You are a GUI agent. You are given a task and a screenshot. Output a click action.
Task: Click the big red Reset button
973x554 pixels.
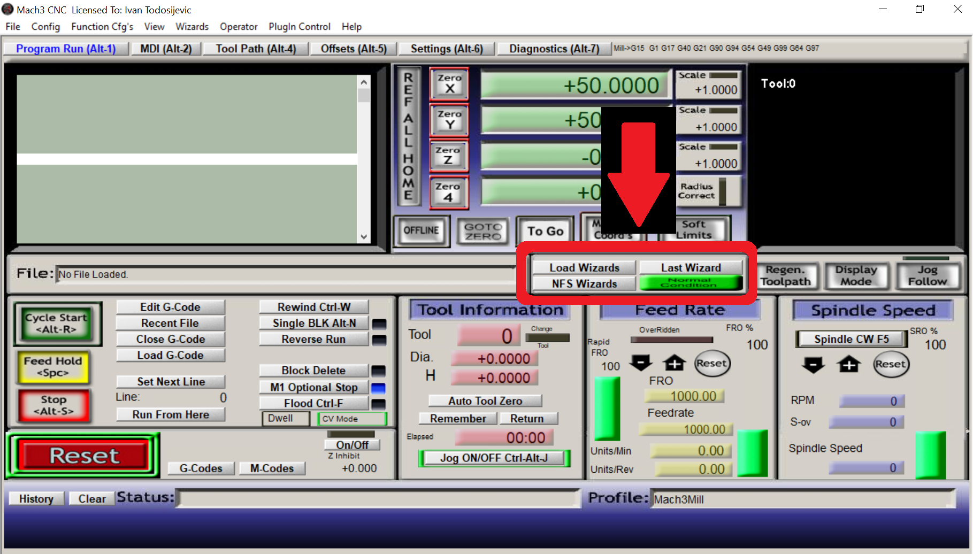coord(83,456)
